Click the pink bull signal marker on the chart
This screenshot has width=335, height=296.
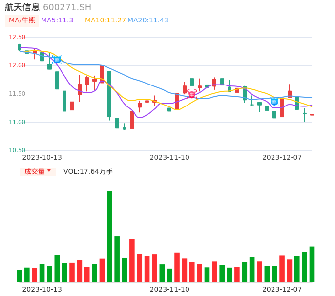(x=192, y=94)
